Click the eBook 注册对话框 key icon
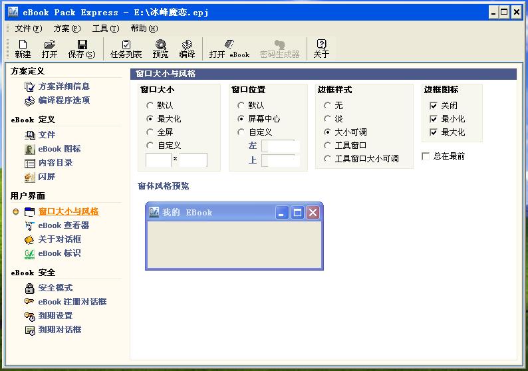 [30, 302]
